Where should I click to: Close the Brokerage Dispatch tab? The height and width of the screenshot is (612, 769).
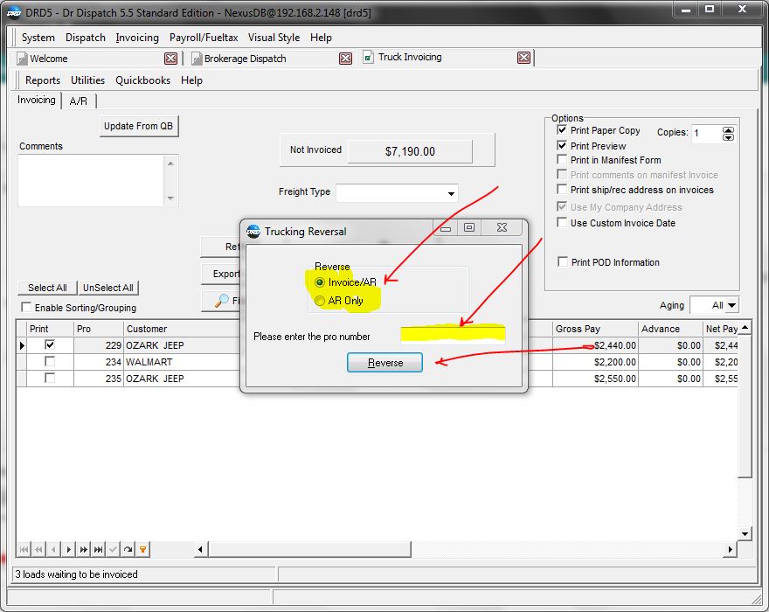(346, 59)
